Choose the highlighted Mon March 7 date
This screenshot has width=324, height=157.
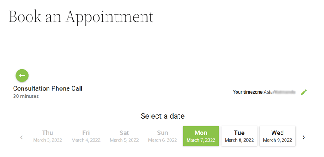201,136
